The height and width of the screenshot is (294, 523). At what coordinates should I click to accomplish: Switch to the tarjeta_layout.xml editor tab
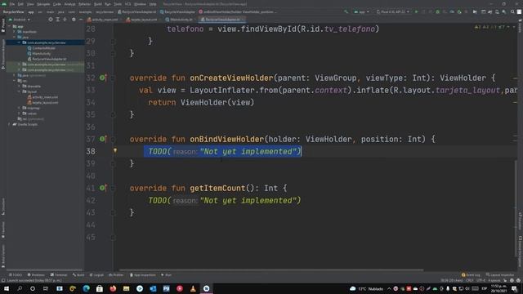tap(141, 20)
